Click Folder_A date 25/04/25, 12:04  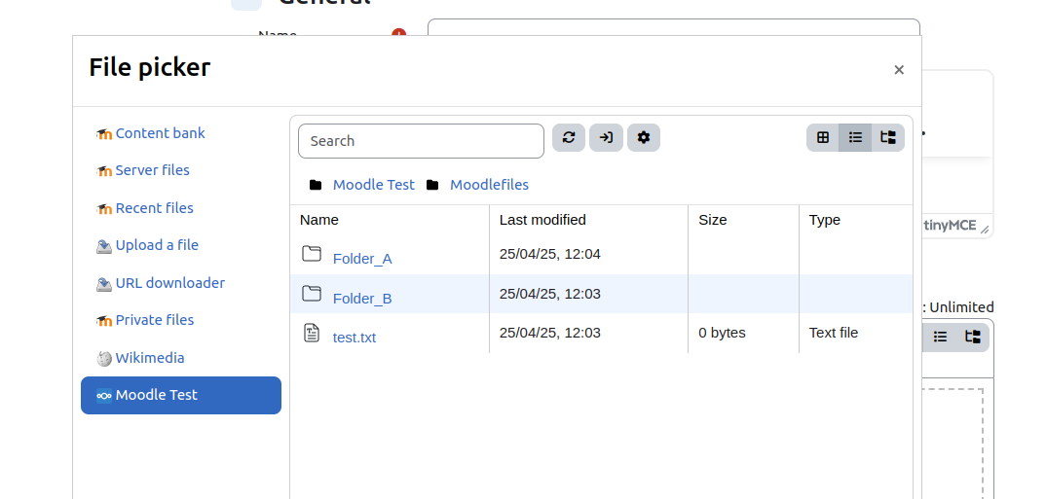tap(549, 254)
